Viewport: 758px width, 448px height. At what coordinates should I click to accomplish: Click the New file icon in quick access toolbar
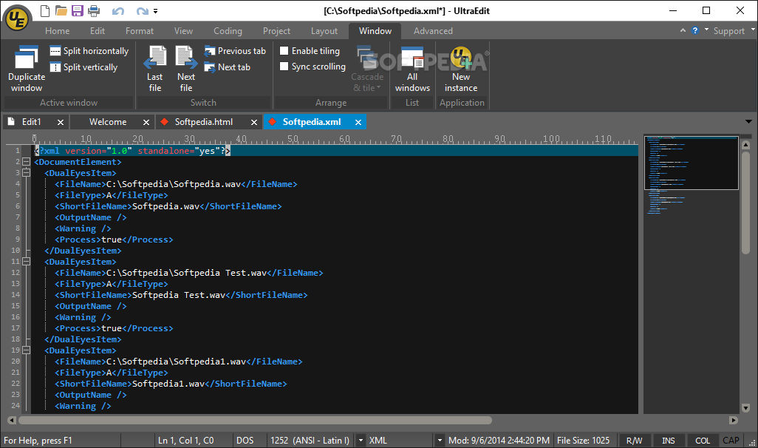[x=44, y=10]
